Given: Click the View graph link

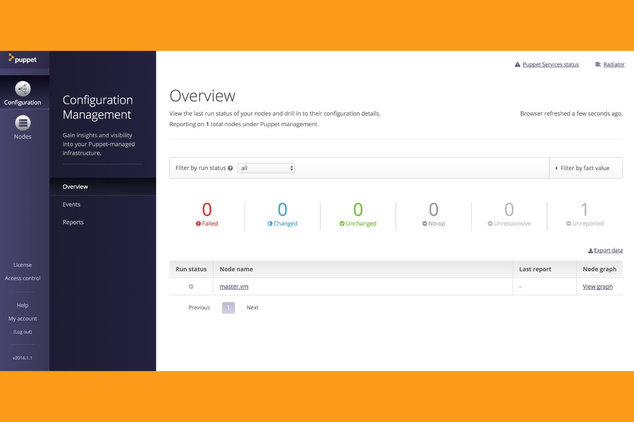Looking at the screenshot, I should point(598,286).
